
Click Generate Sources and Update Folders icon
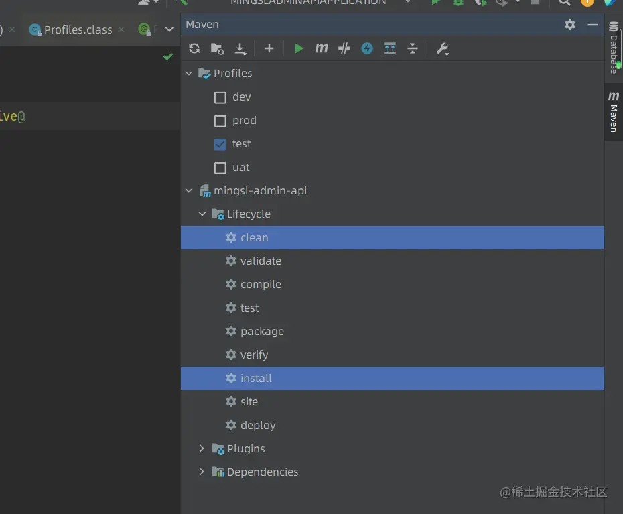point(217,48)
